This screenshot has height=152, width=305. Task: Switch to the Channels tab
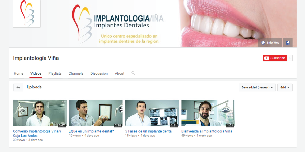pos(76,73)
